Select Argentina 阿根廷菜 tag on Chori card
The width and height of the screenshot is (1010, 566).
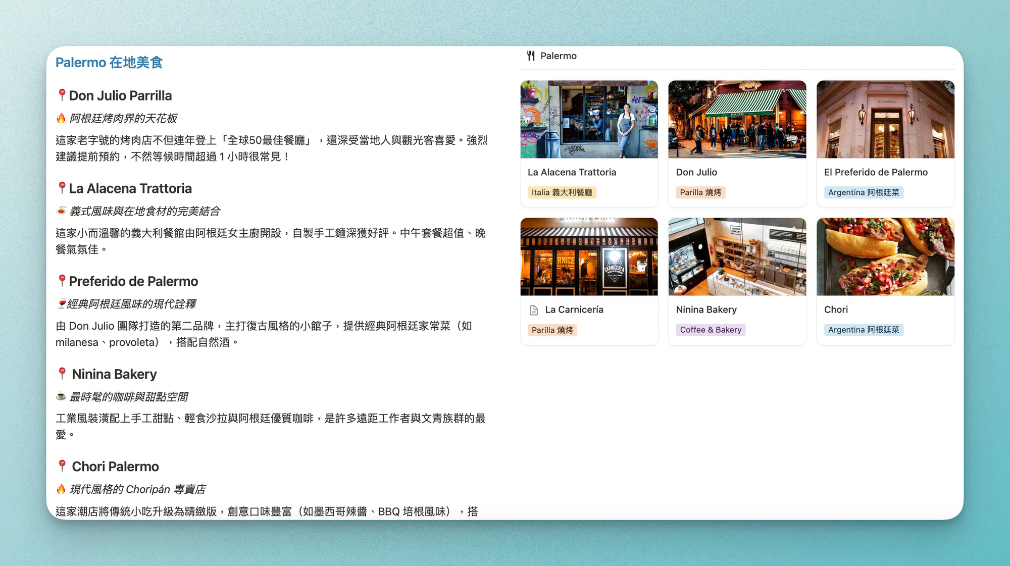(x=864, y=330)
